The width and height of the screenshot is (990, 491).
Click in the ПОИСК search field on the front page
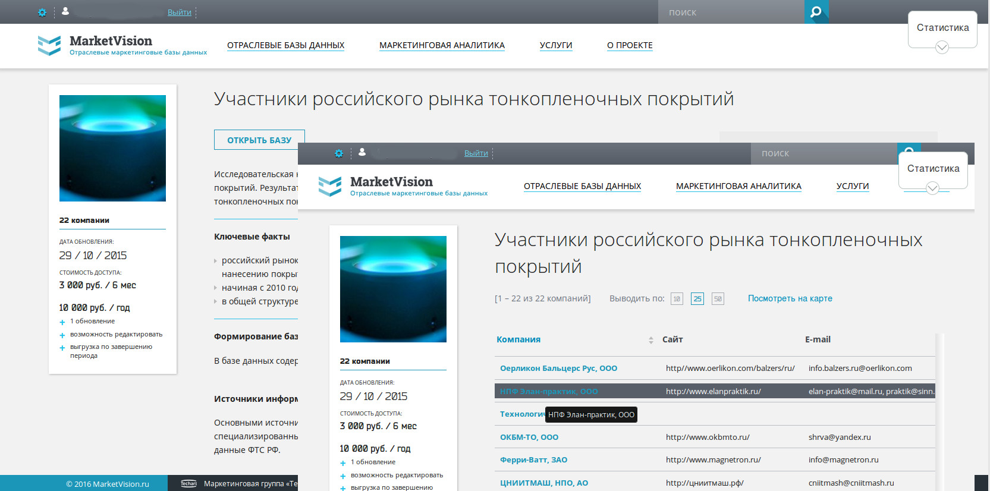point(824,153)
